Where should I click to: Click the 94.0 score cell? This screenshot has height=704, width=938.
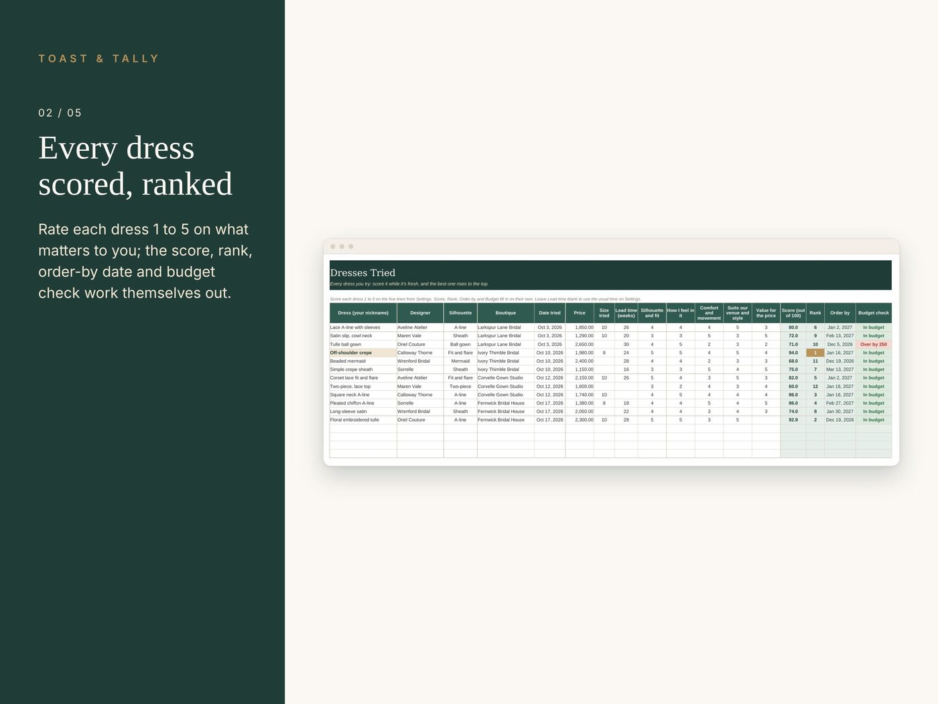793,353
